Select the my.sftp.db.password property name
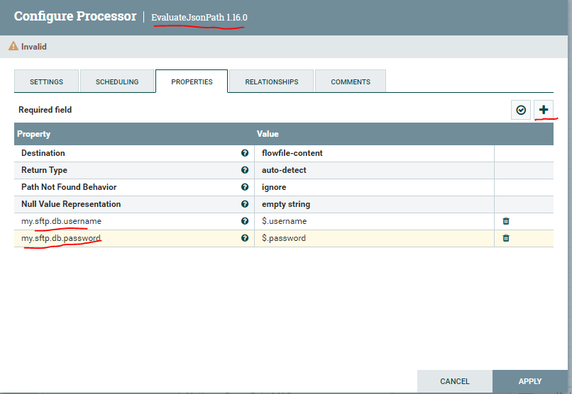 coord(61,238)
